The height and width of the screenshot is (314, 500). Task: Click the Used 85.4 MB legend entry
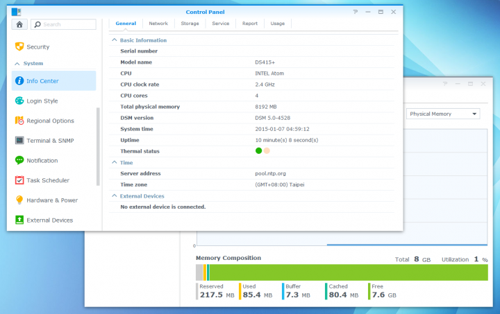click(x=256, y=291)
